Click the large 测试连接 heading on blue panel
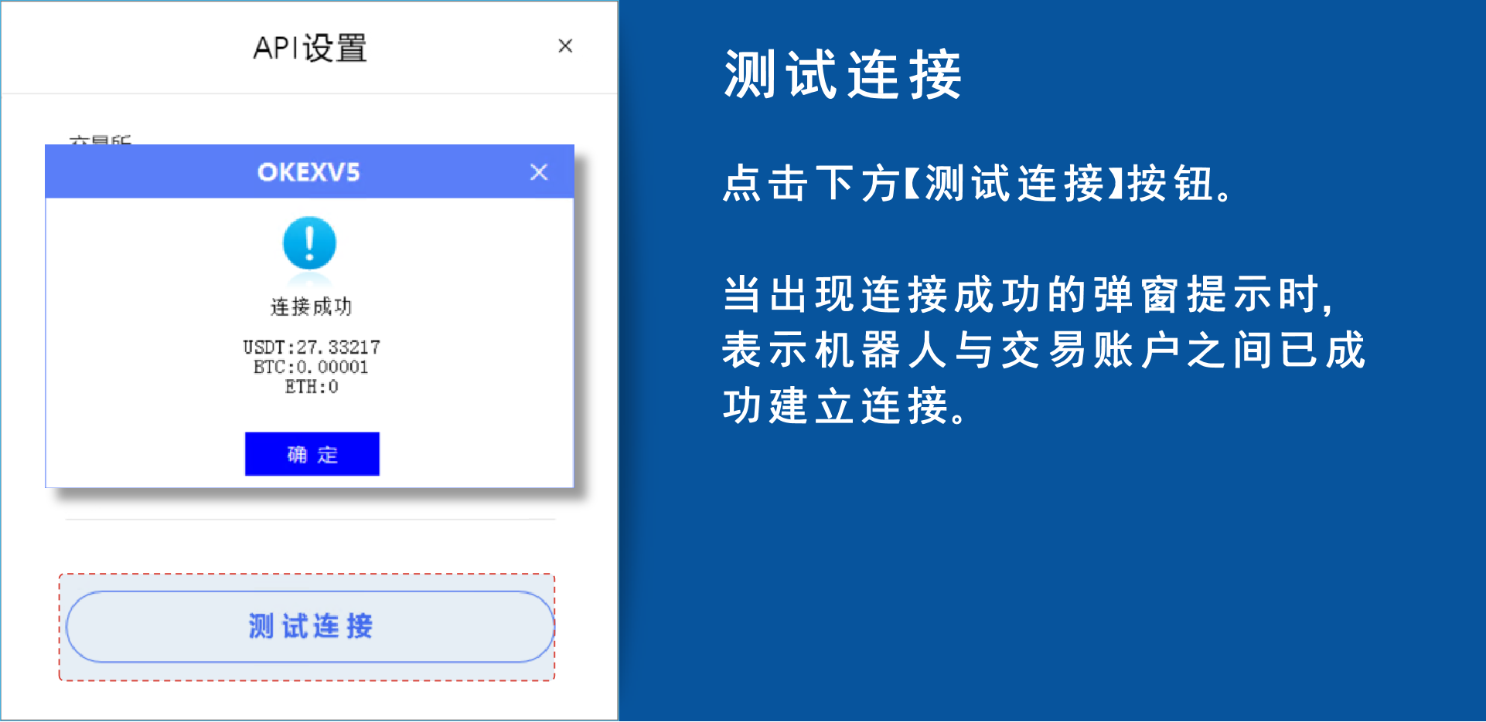 click(843, 75)
